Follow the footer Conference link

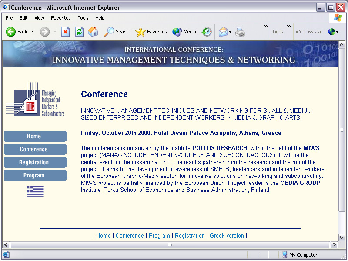[130, 235]
